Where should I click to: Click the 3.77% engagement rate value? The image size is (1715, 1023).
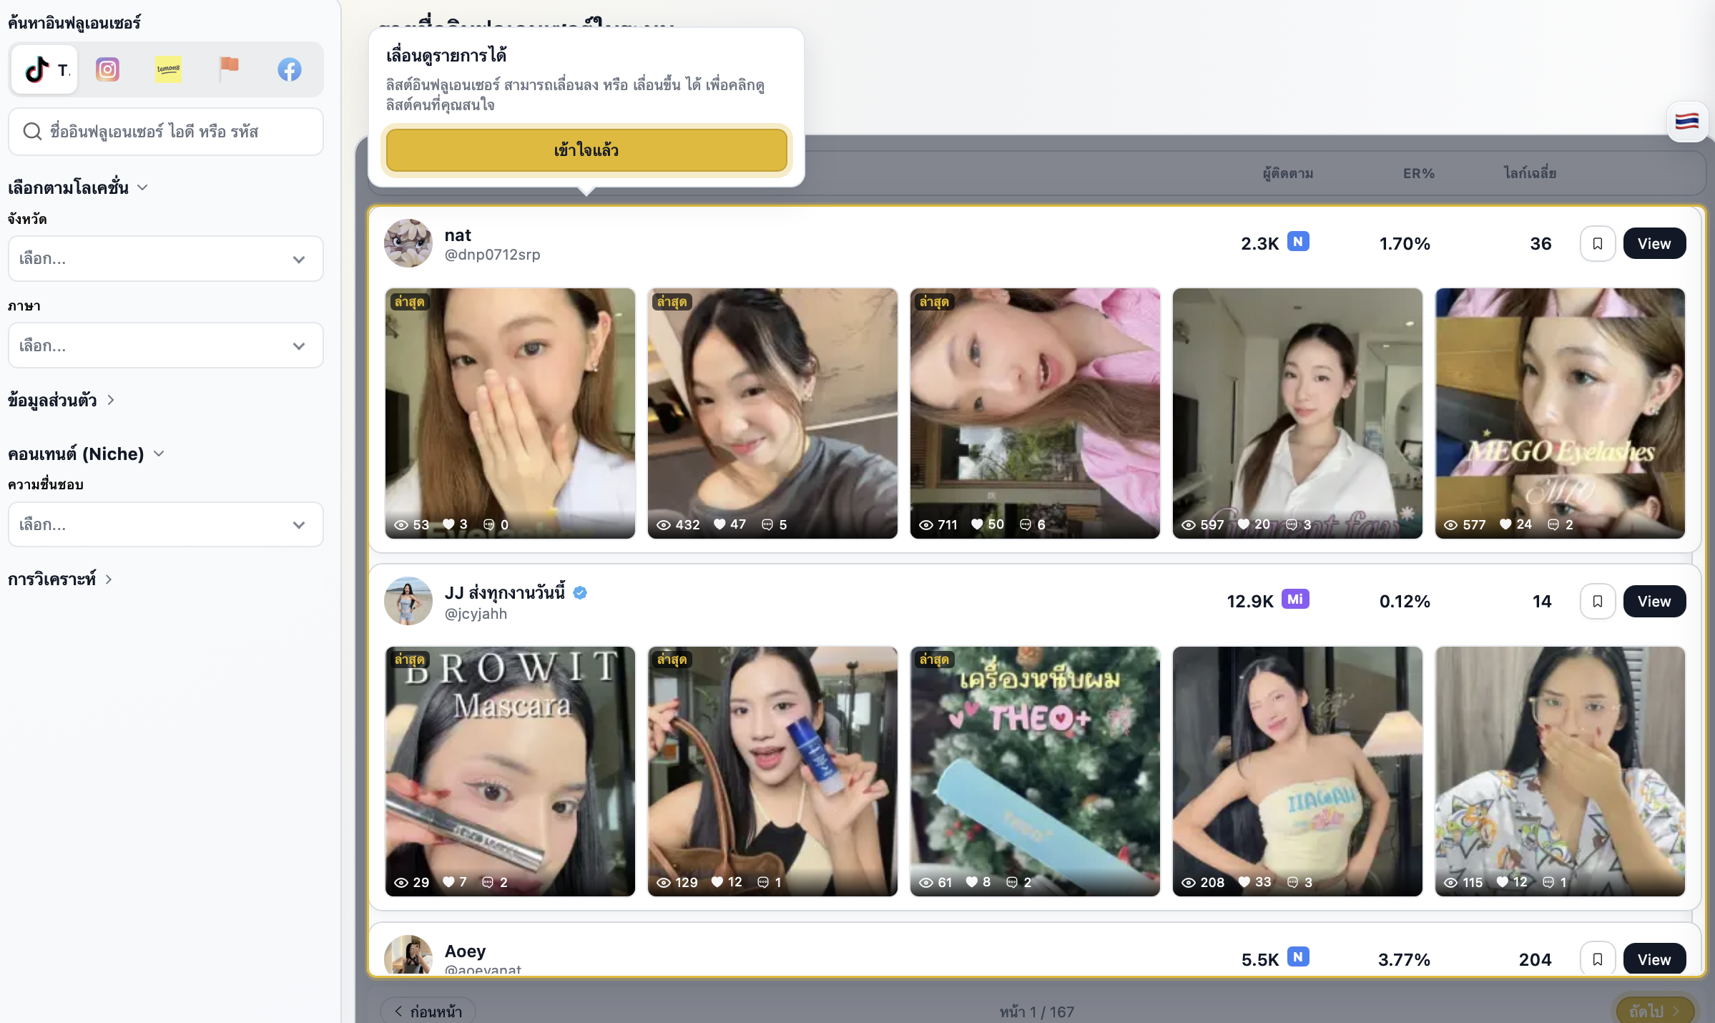[1404, 960]
